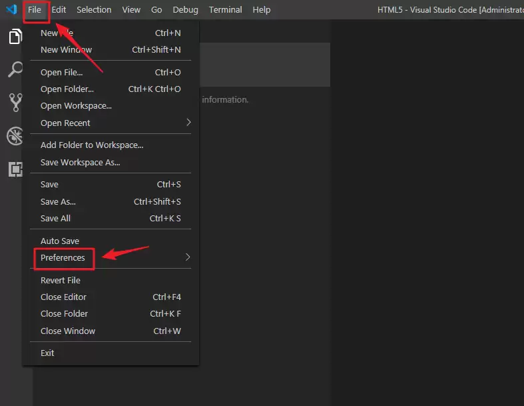Open the Search icon in activity bar
This screenshot has width=524, height=406.
(x=15, y=69)
